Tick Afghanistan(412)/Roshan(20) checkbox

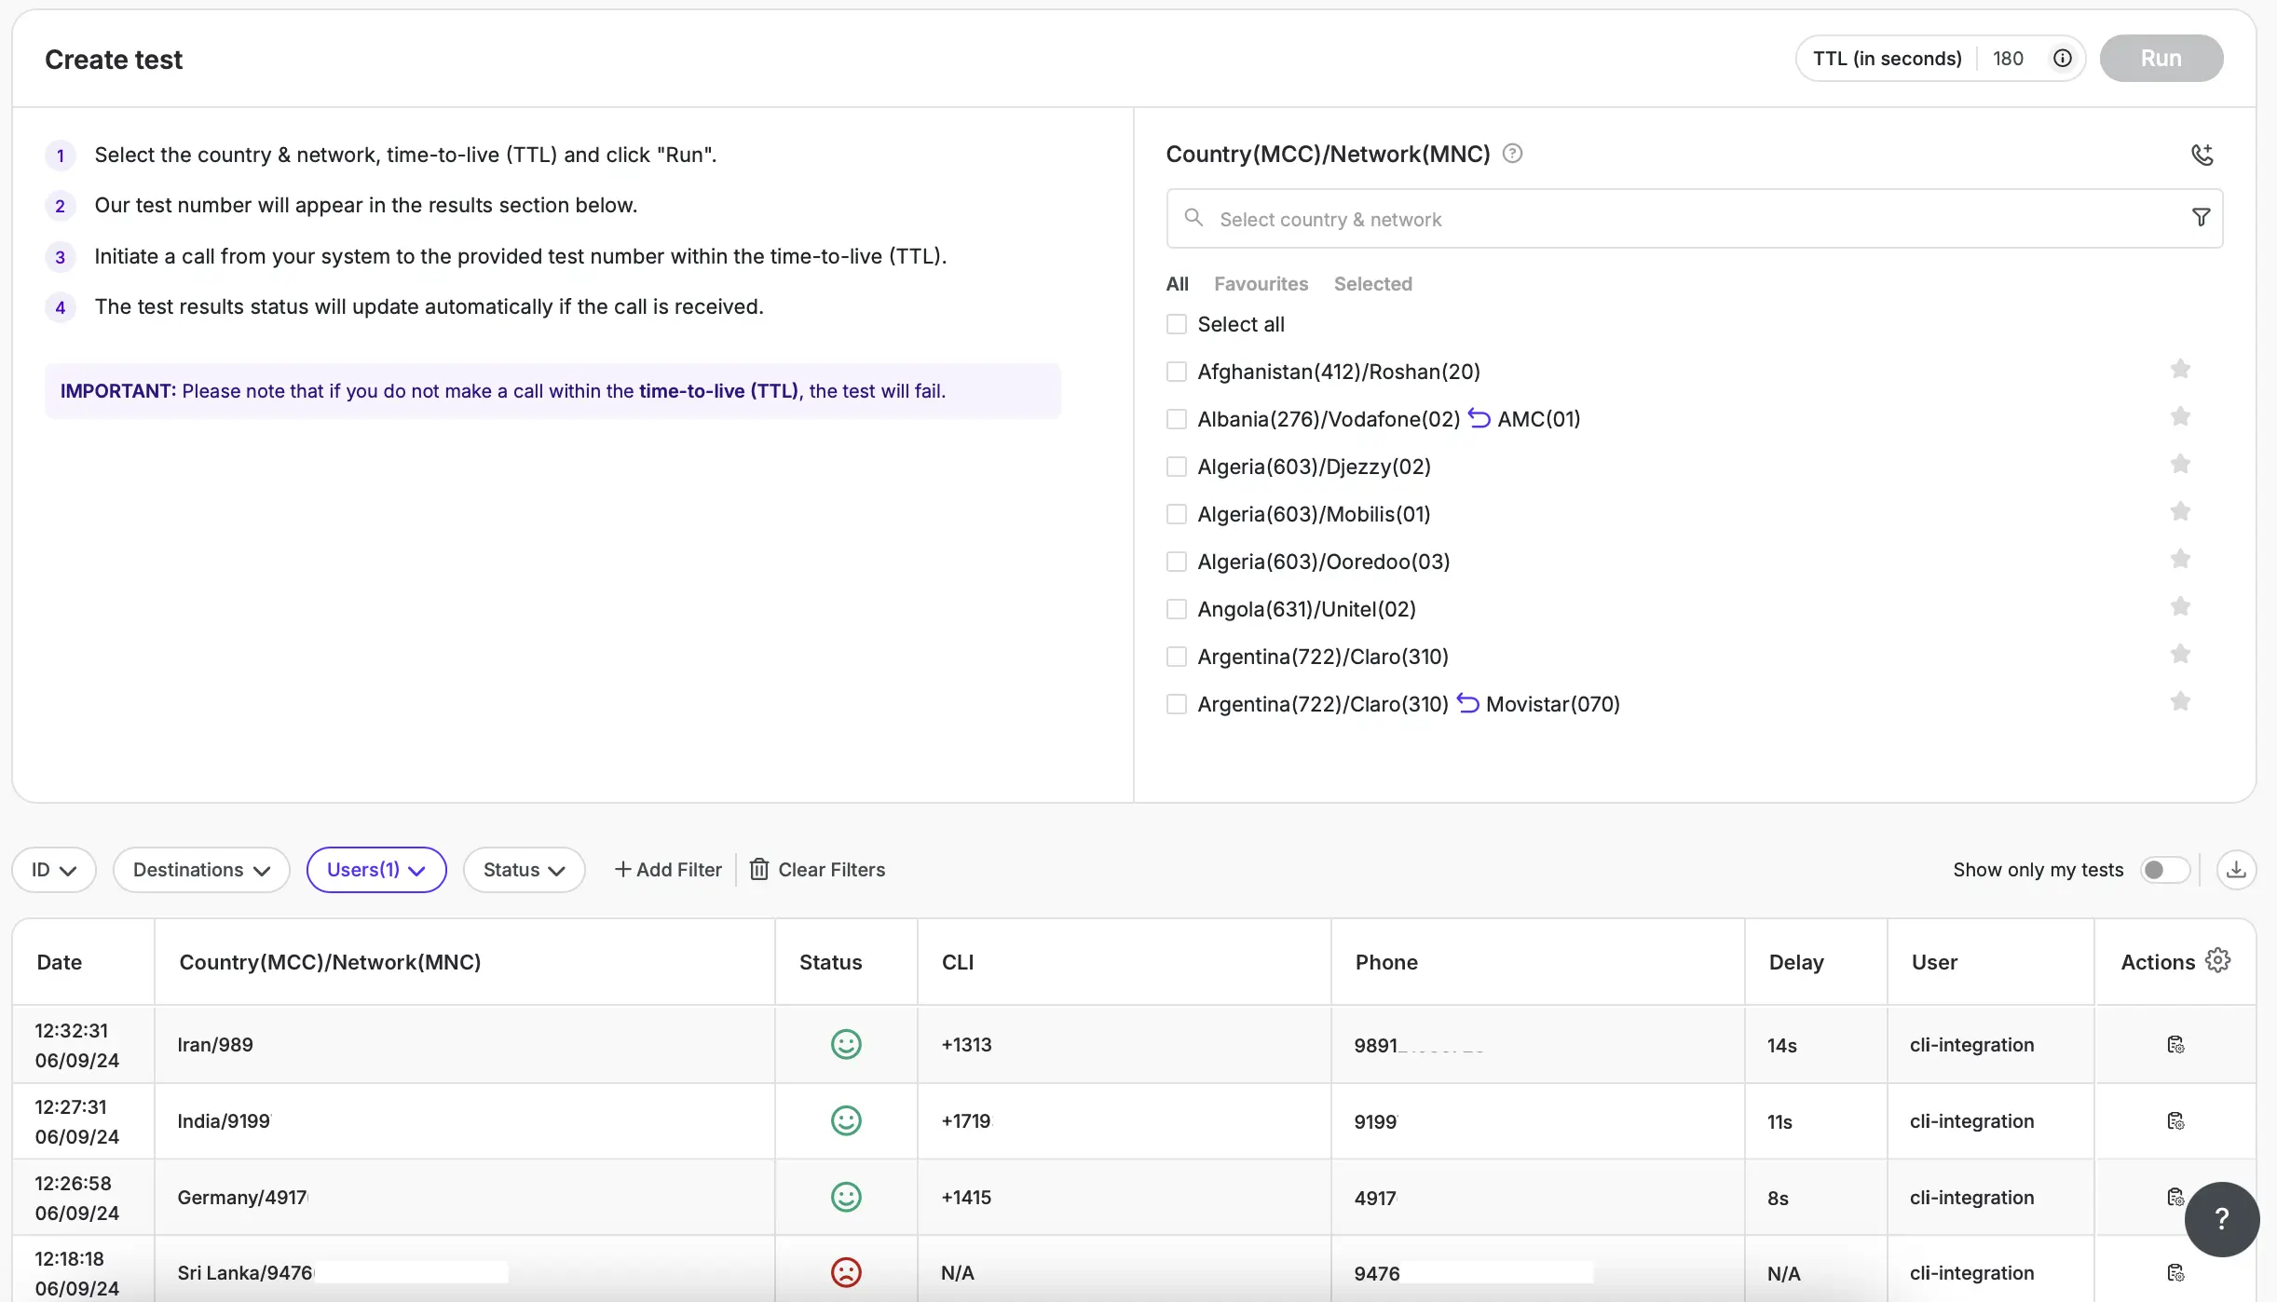pyautogui.click(x=1177, y=372)
